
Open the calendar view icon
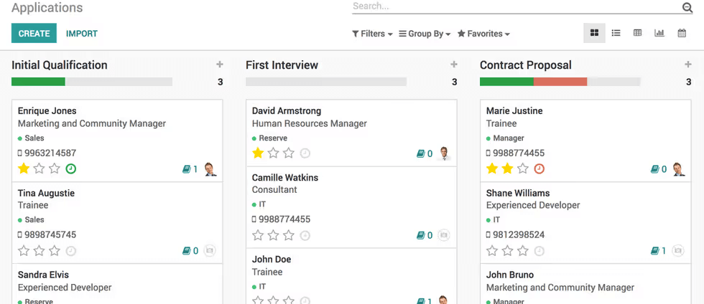[682, 33]
